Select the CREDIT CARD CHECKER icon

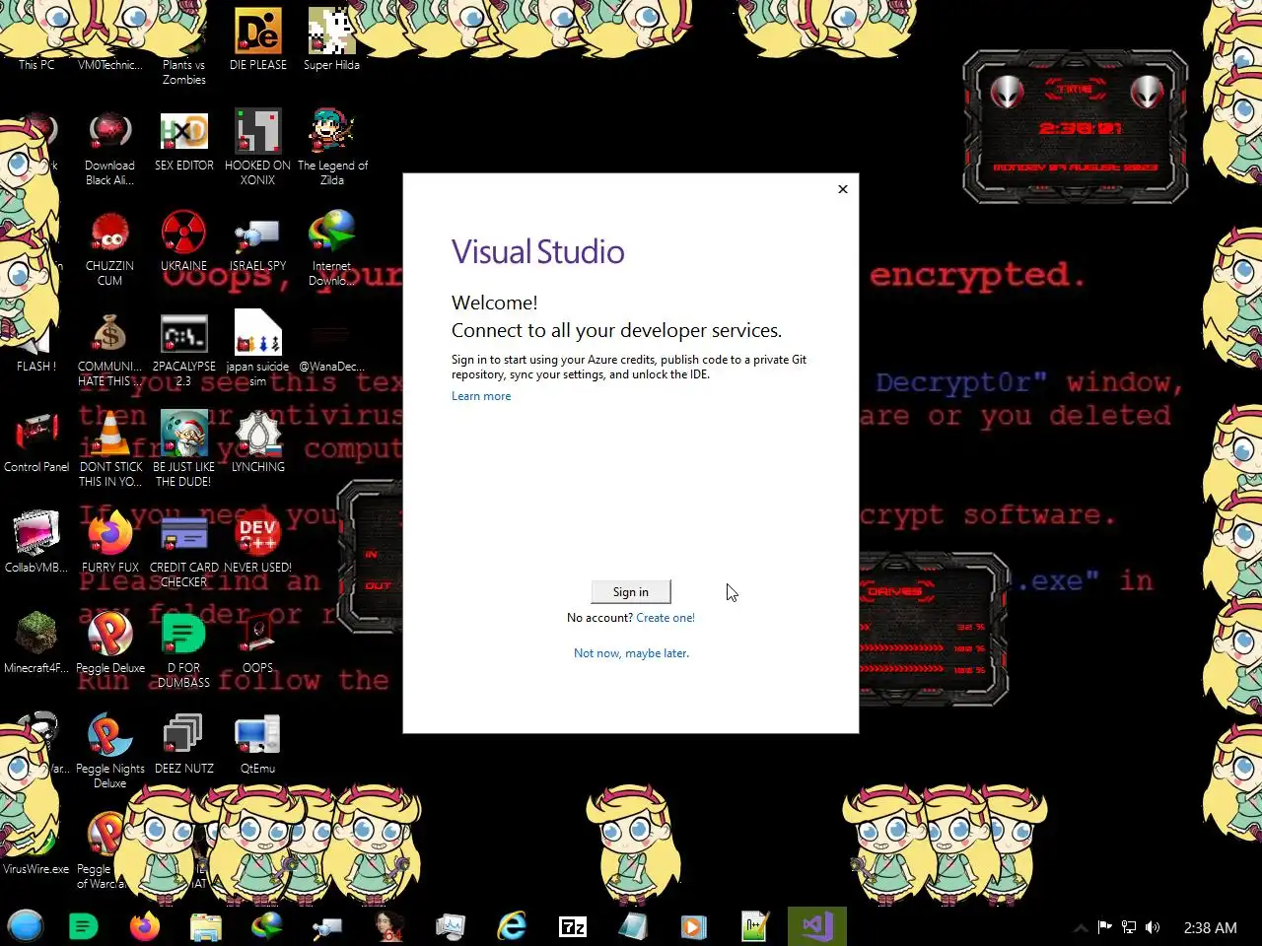tap(184, 550)
